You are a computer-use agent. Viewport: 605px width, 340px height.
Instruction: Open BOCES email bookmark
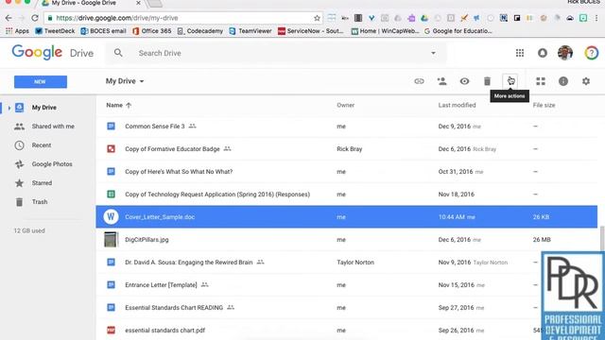[103, 31]
